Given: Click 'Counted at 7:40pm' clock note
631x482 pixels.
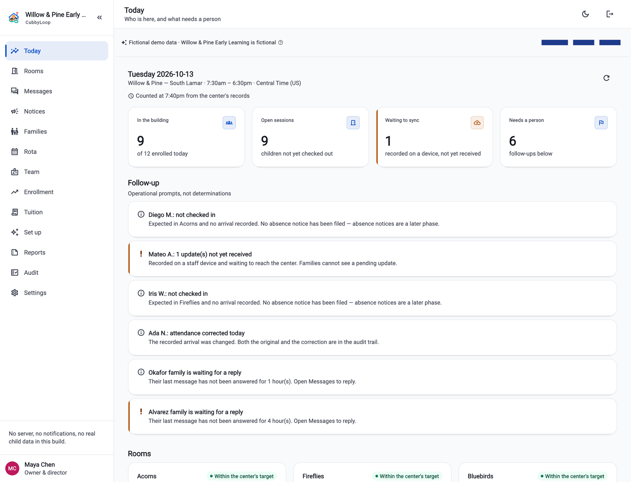Looking at the screenshot, I should point(189,96).
